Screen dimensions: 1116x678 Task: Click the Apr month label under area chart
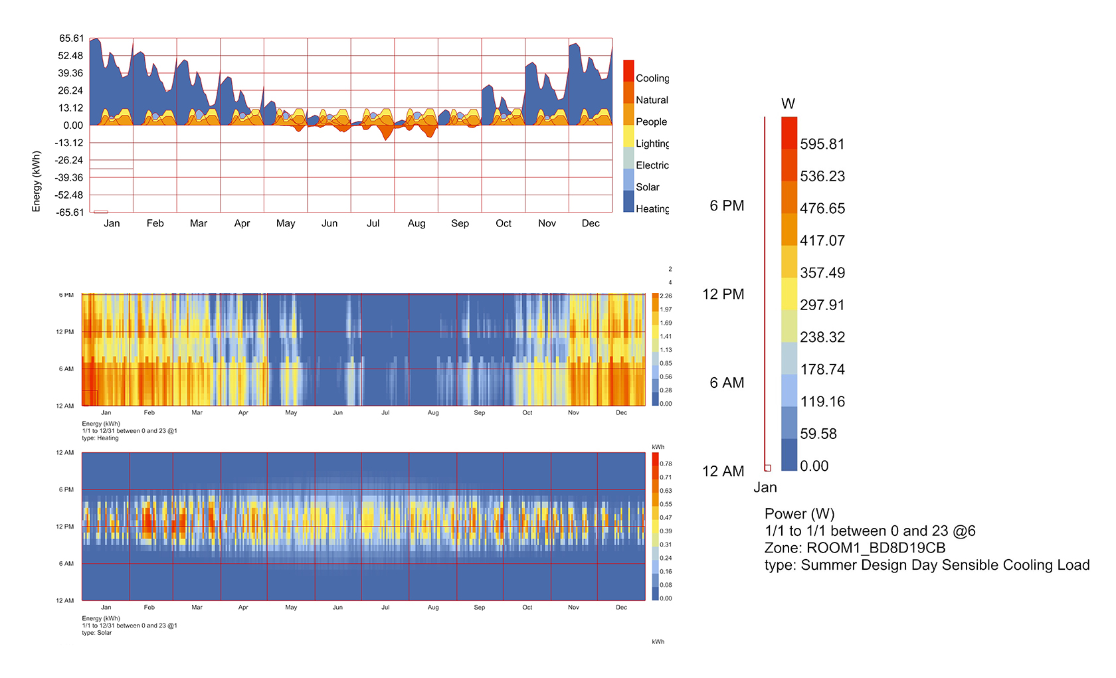tap(242, 224)
